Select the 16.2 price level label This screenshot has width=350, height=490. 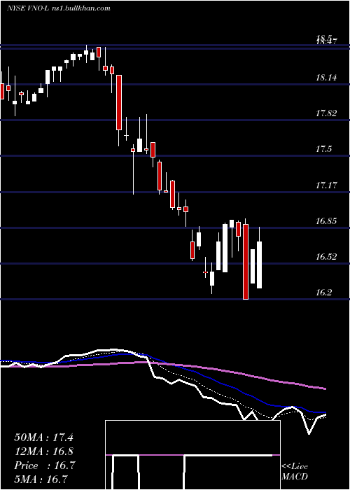click(323, 293)
